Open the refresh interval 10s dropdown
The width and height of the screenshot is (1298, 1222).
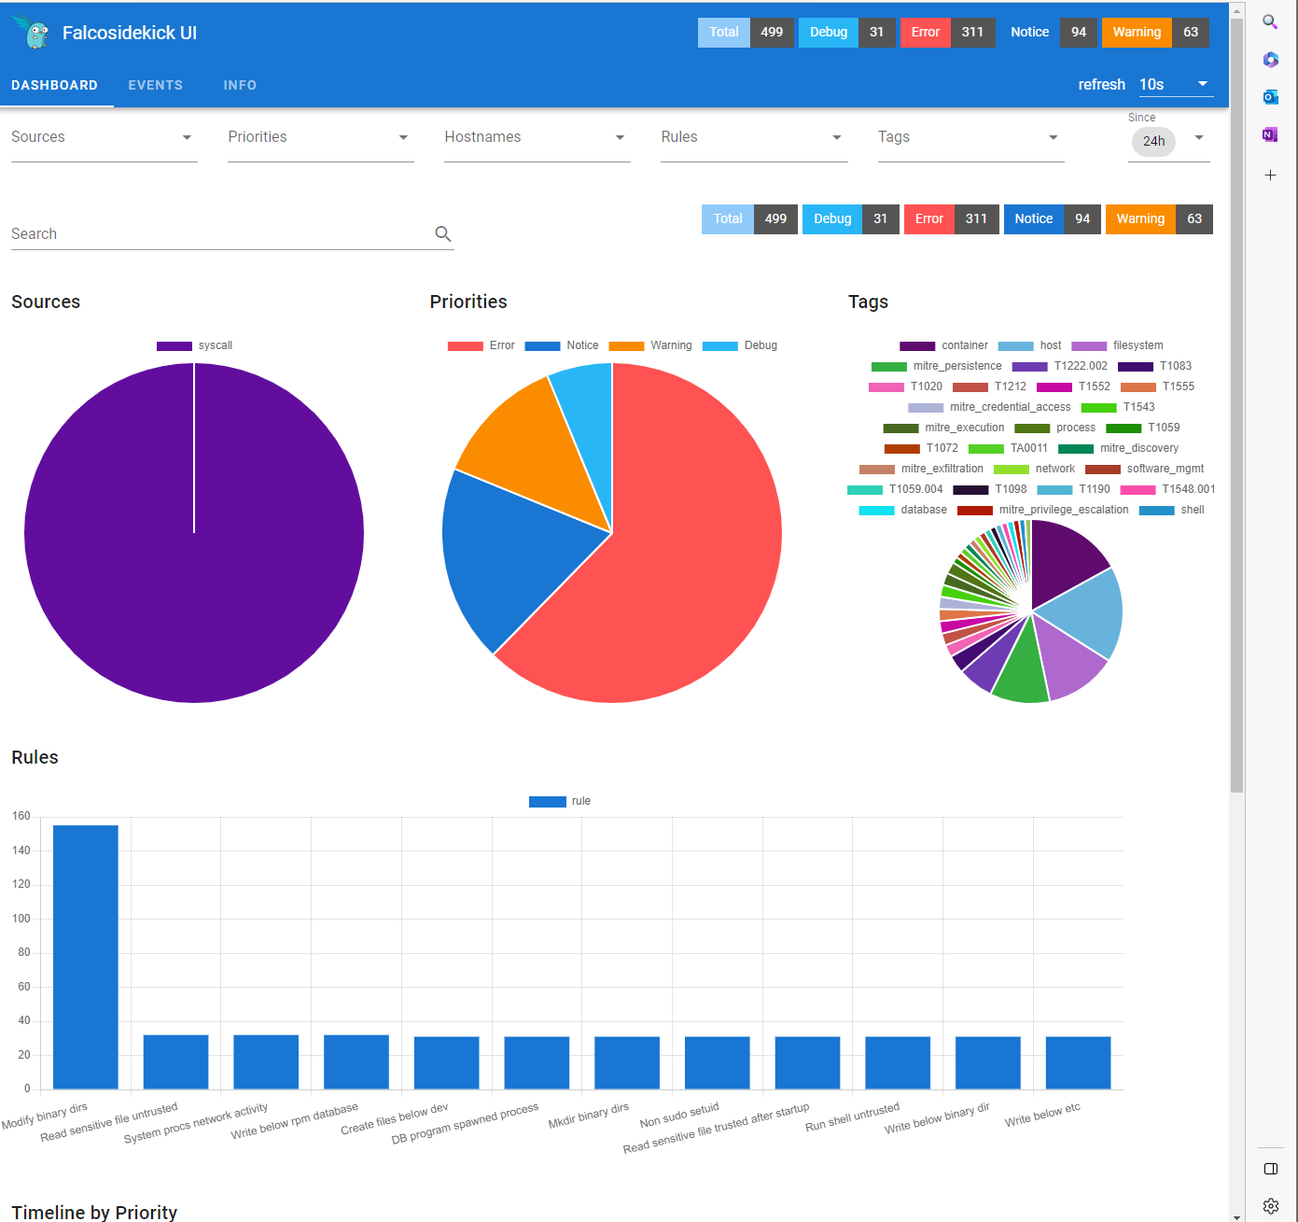pos(1175,84)
